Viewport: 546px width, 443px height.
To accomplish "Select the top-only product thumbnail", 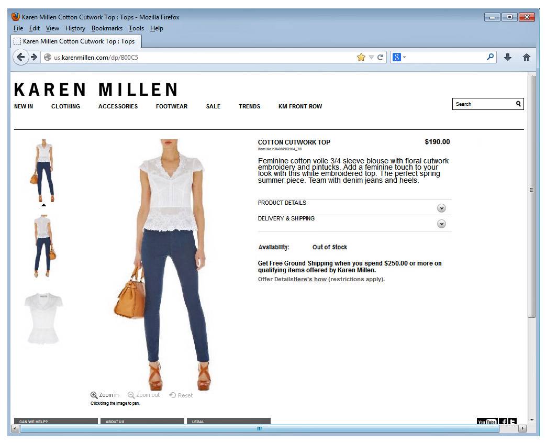I will point(43,318).
